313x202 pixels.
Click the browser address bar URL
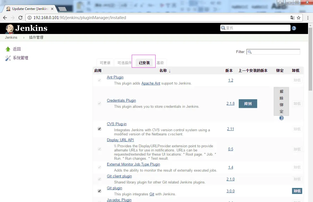80,18
